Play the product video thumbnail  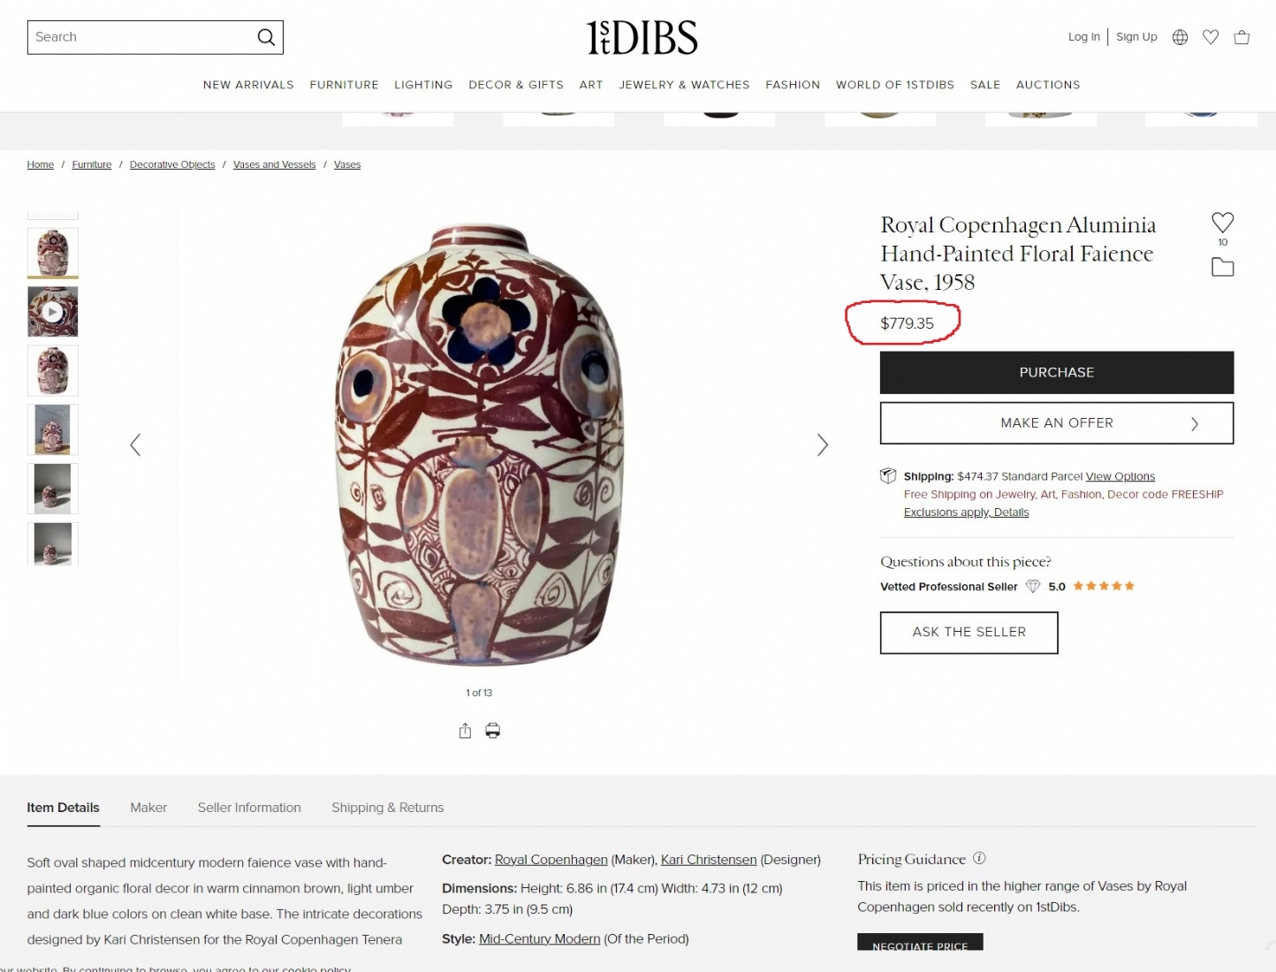tap(53, 312)
